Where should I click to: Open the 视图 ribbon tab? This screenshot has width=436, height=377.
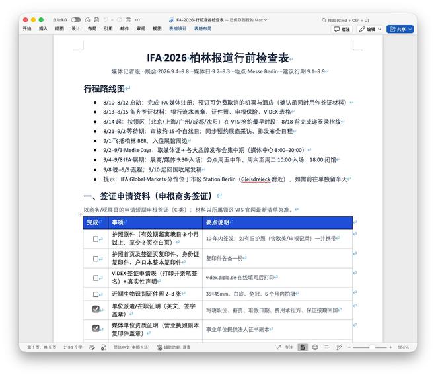tap(157, 28)
